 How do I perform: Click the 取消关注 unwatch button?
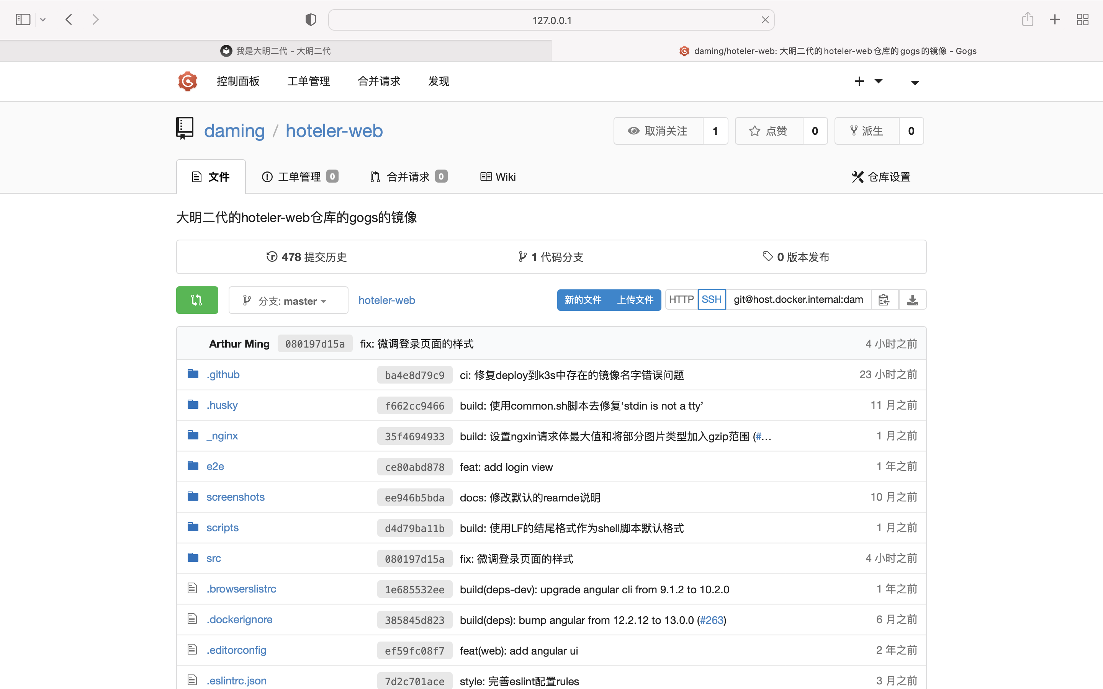(658, 131)
